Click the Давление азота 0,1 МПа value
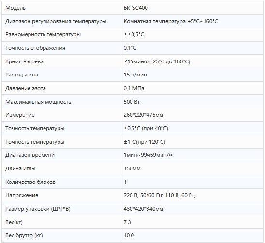The image size is (265, 243). pos(133,88)
